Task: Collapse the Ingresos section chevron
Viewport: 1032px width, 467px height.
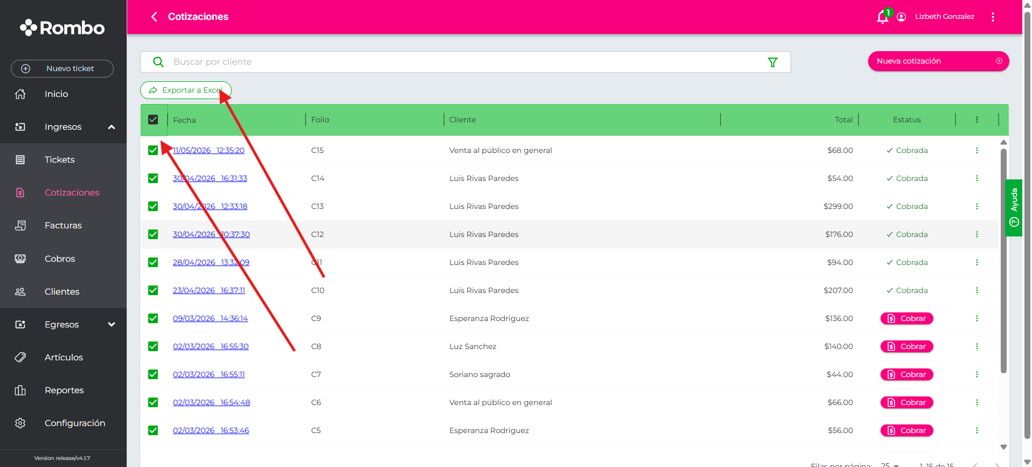Action: [x=112, y=127]
